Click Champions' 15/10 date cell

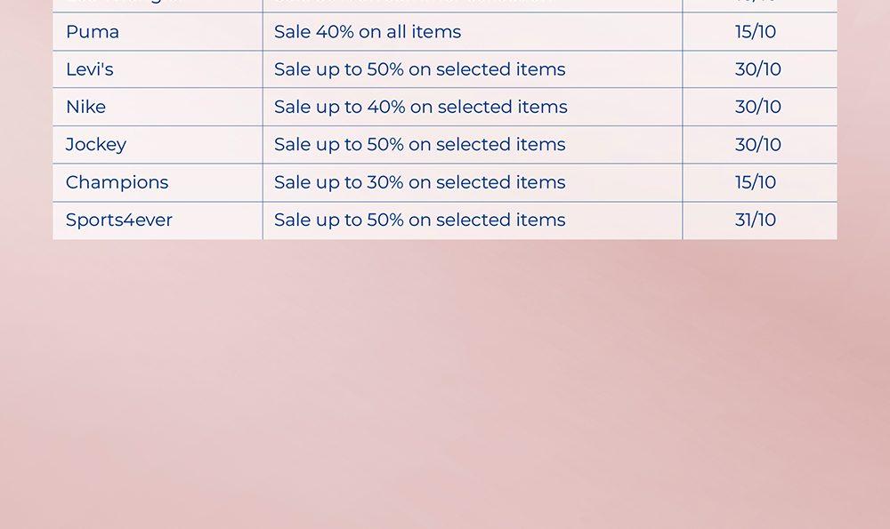tap(756, 182)
